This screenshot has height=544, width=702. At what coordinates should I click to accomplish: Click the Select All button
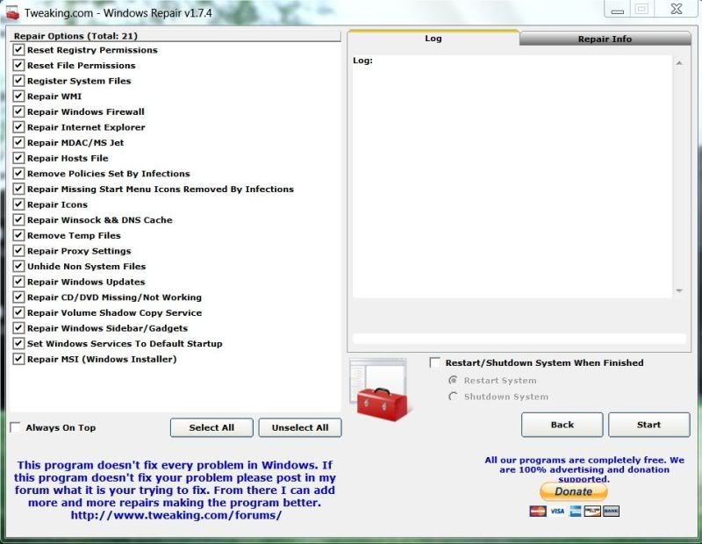click(211, 427)
